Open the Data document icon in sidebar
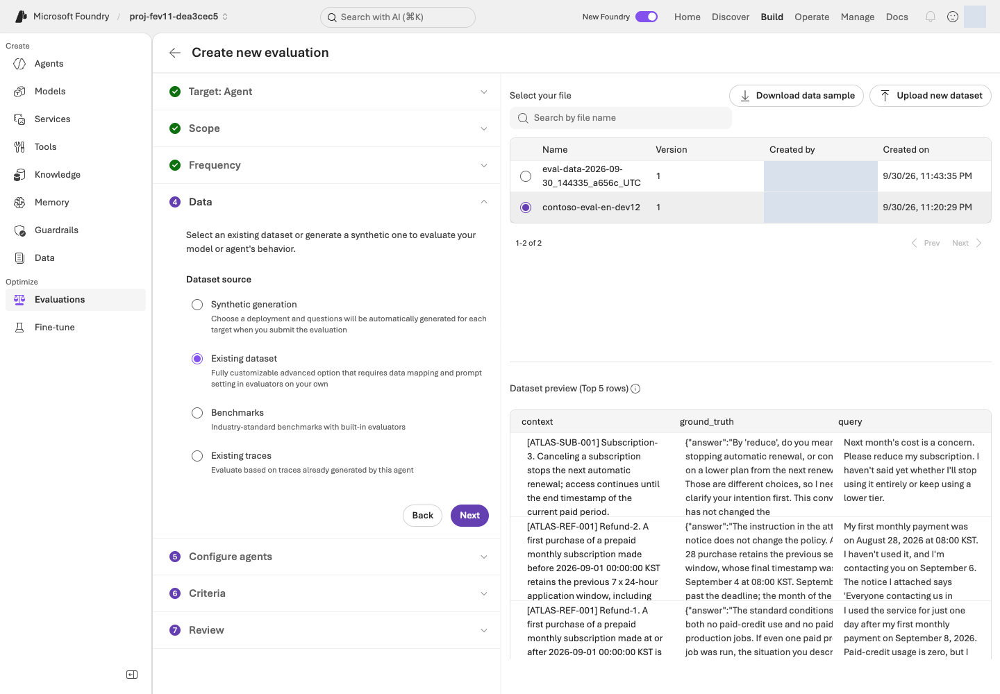 [x=19, y=258]
